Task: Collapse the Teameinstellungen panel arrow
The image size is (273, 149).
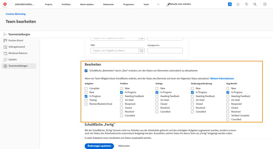Action: pos(5,34)
